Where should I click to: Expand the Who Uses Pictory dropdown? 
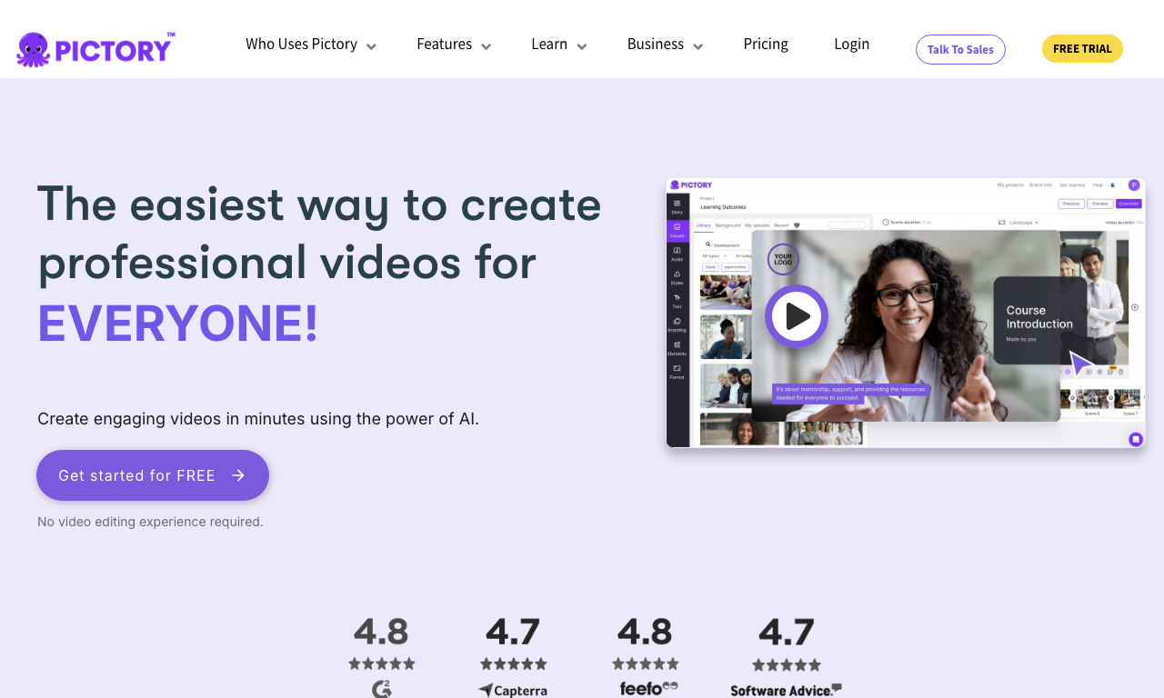pos(311,44)
